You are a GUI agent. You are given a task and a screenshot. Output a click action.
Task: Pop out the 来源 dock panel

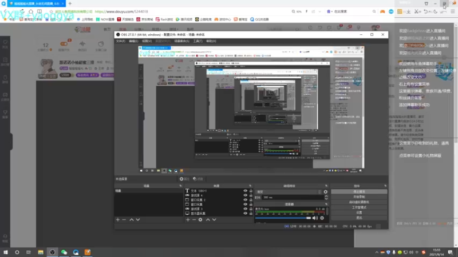pyautogui.click(x=250, y=186)
